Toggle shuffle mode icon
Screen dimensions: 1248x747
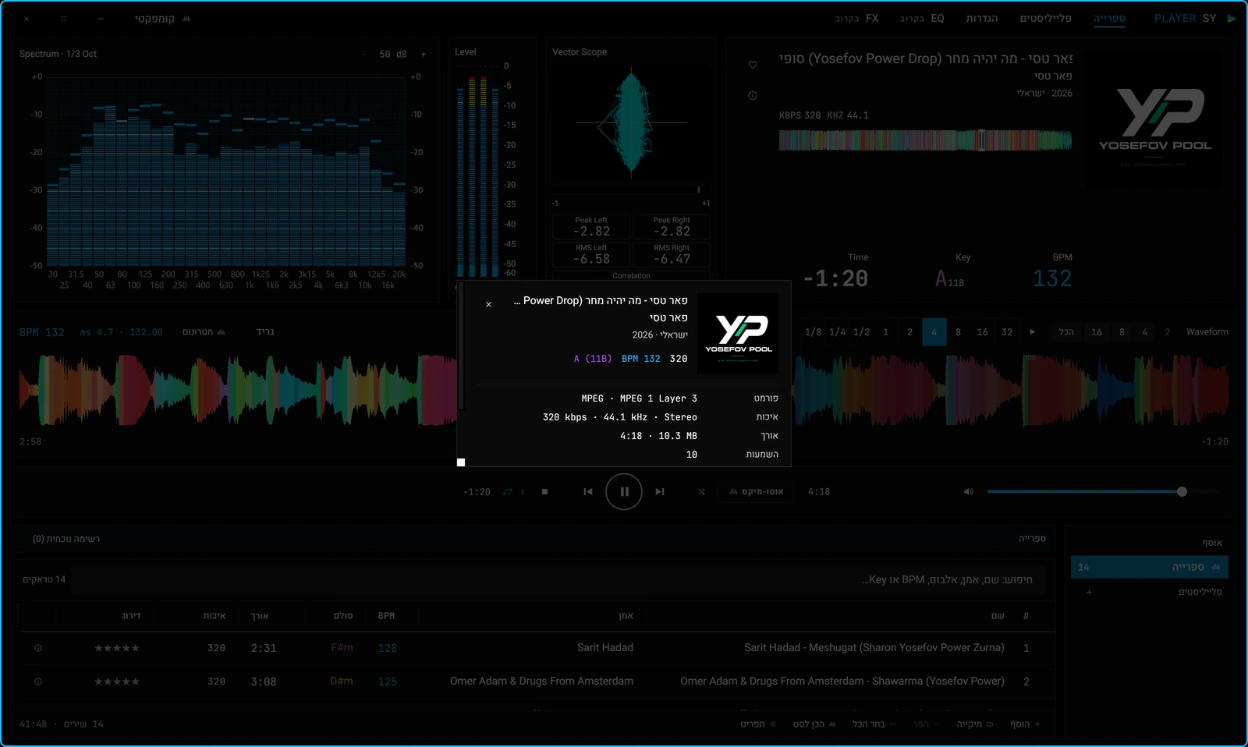[701, 491]
